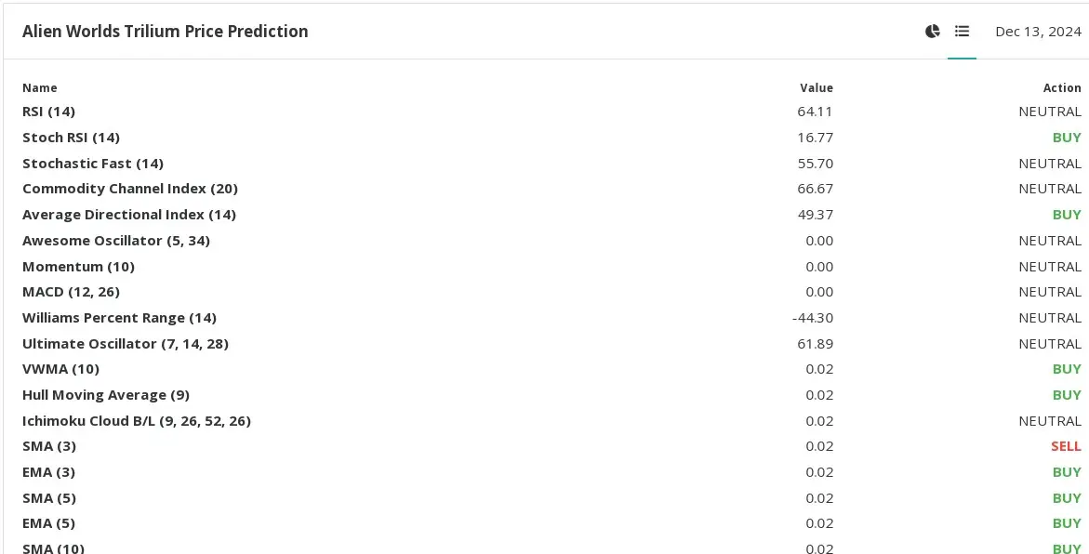Click the Williams Percent Range value -44.30
The height and width of the screenshot is (554, 1089).
[x=813, y=318]
